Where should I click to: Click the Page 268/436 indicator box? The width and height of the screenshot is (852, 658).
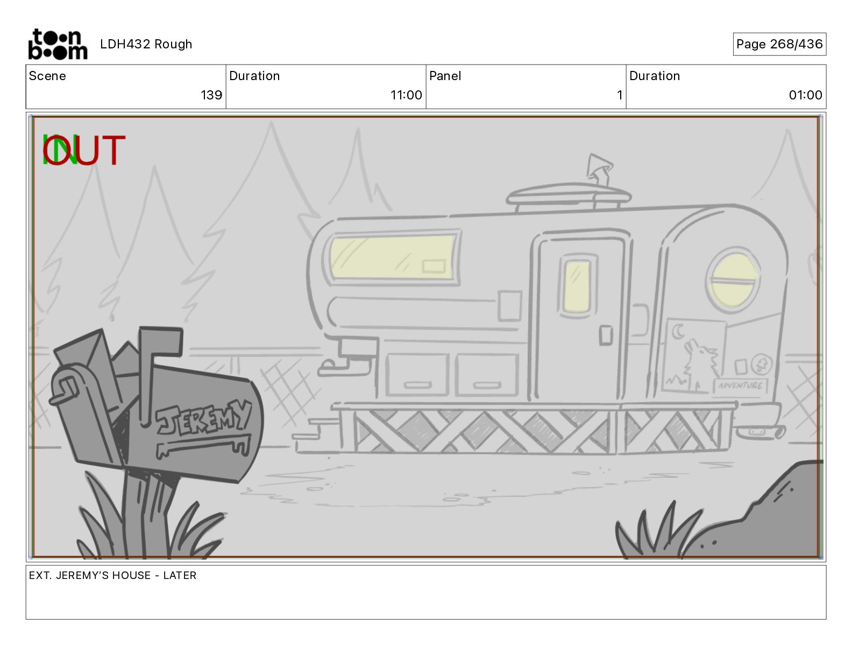click(x=779, y=44)
